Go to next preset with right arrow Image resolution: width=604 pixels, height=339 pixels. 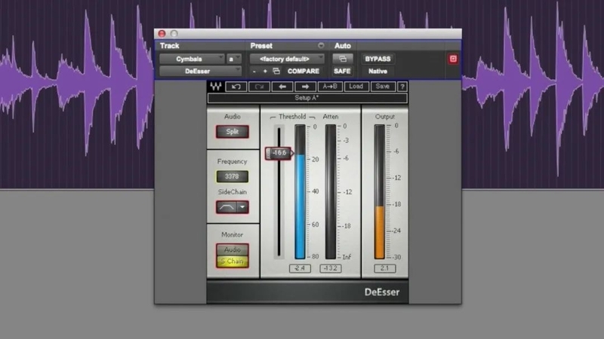[305, 87]
